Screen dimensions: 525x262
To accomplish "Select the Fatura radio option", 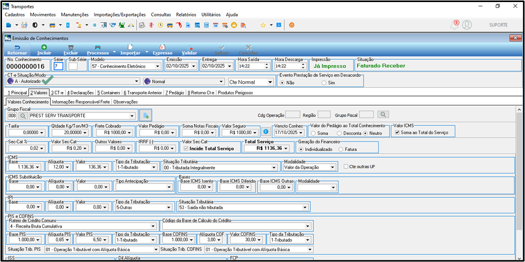I will [341, 149].
